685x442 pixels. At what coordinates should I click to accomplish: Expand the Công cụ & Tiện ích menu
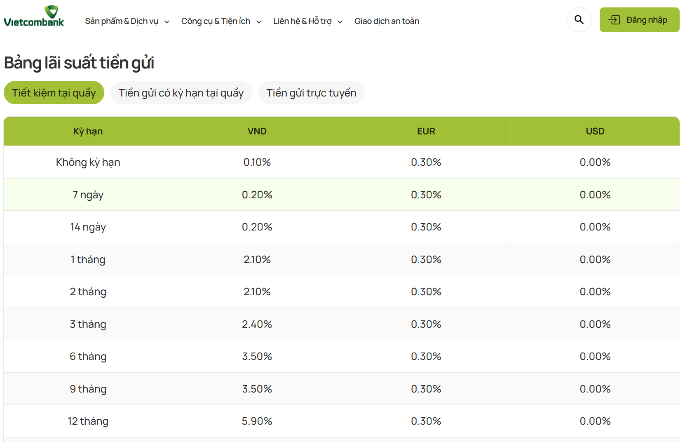click(221, 21)
